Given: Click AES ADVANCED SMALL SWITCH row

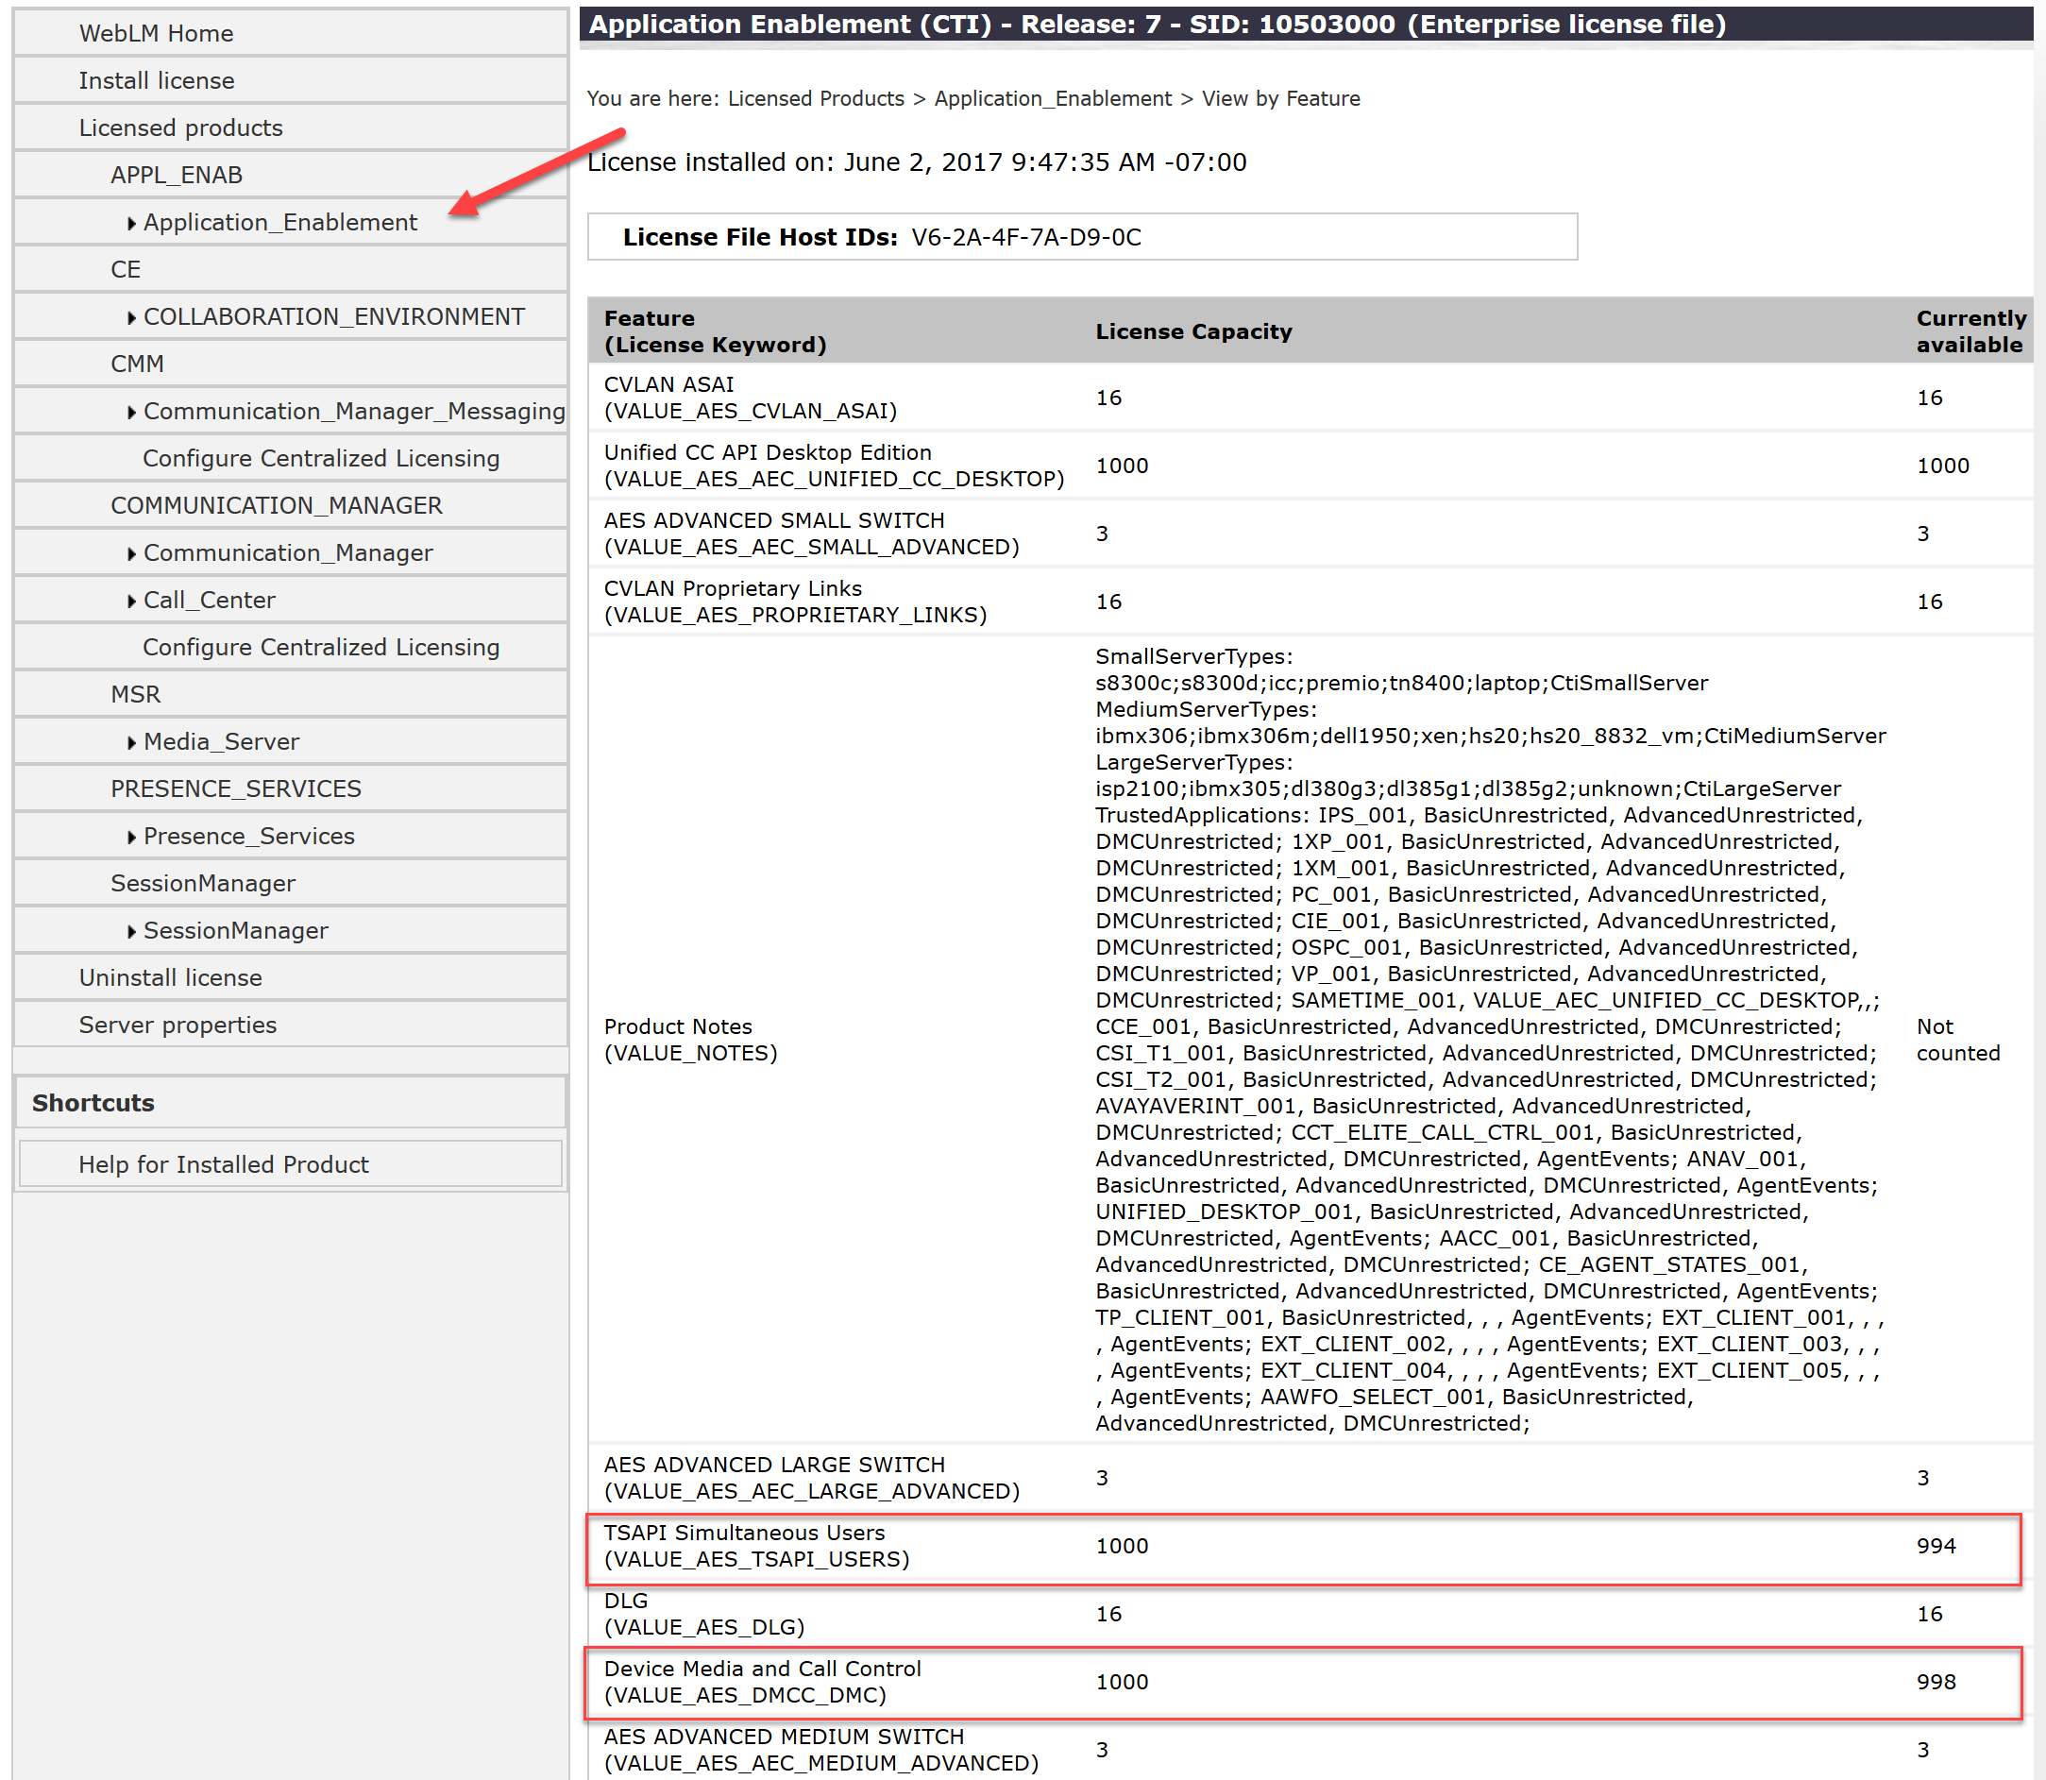Looking at the screenshot, I should pos(1310,534).
